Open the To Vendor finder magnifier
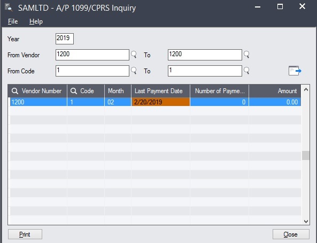Screen dimensions: 317x243 click(x=246, y=55)
